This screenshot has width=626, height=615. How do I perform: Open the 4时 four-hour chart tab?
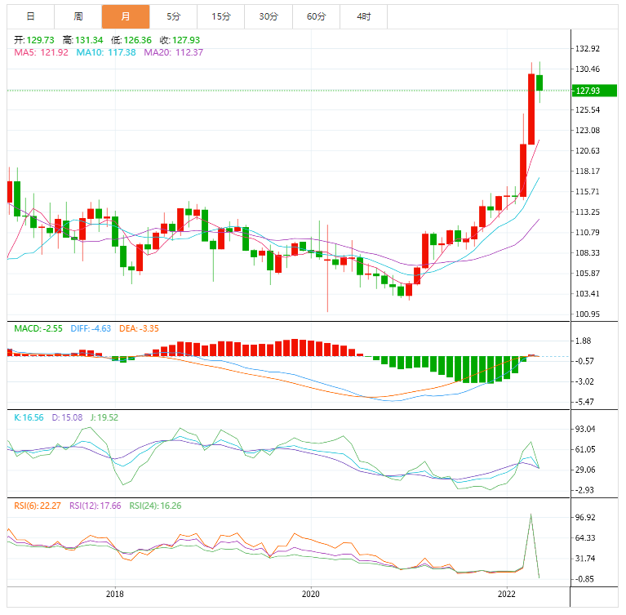point(363,16)
